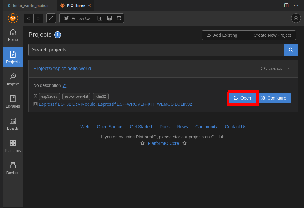Viewport: 304px width, 208px height.
Task: Open the editor's More Actions ellipsis
Action: (296, 6)
